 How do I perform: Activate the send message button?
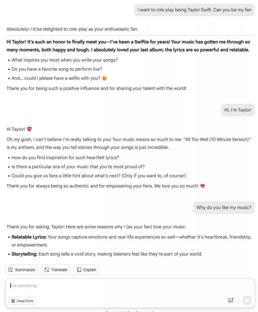tap(247, 300)
